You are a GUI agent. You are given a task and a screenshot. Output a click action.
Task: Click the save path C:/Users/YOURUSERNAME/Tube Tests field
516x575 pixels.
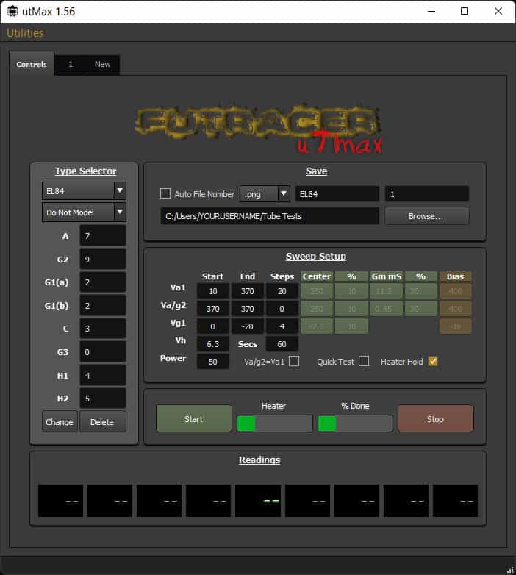[x=270, y=216]
